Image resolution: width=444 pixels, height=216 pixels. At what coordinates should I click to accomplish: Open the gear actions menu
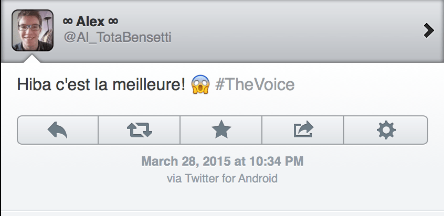[386, 129]
